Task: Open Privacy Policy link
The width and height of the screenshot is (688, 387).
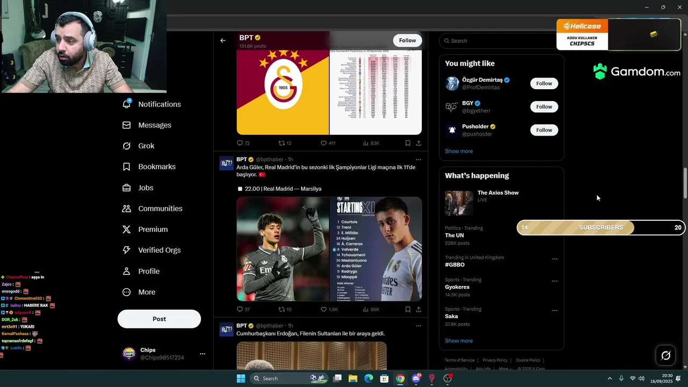Action: [495, 360]
